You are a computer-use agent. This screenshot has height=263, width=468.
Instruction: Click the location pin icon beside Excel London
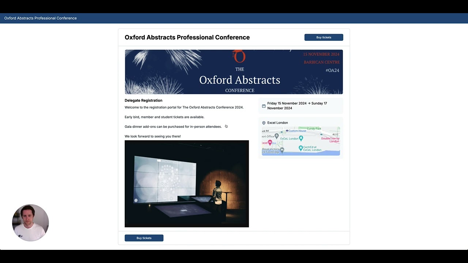[264, 123]
